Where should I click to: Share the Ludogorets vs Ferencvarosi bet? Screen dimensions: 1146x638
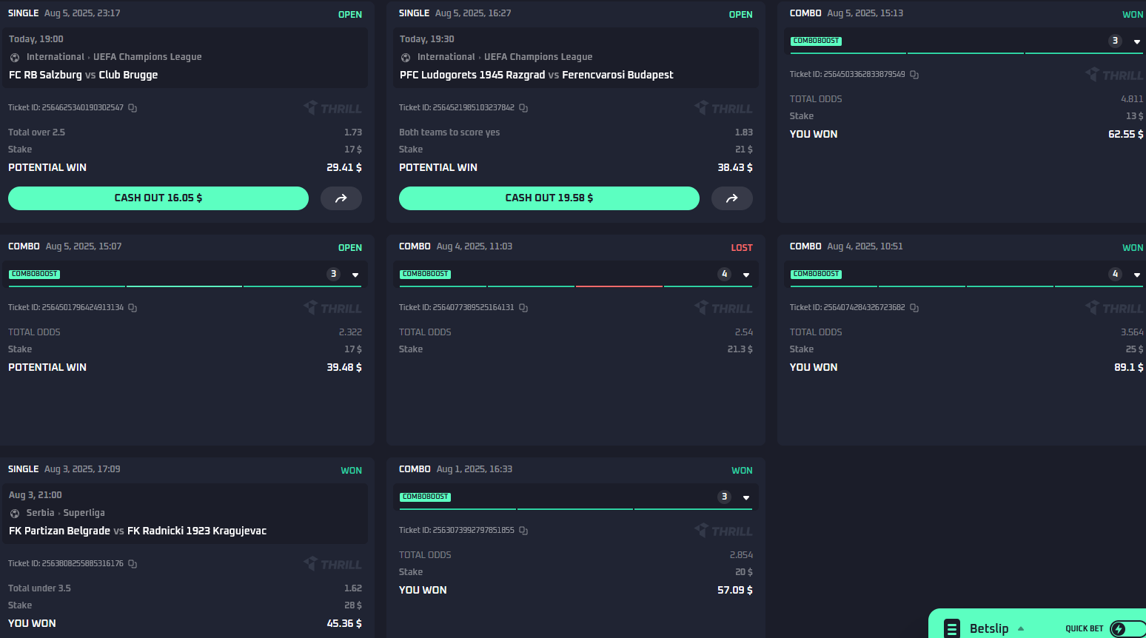[x=732, y=198]
